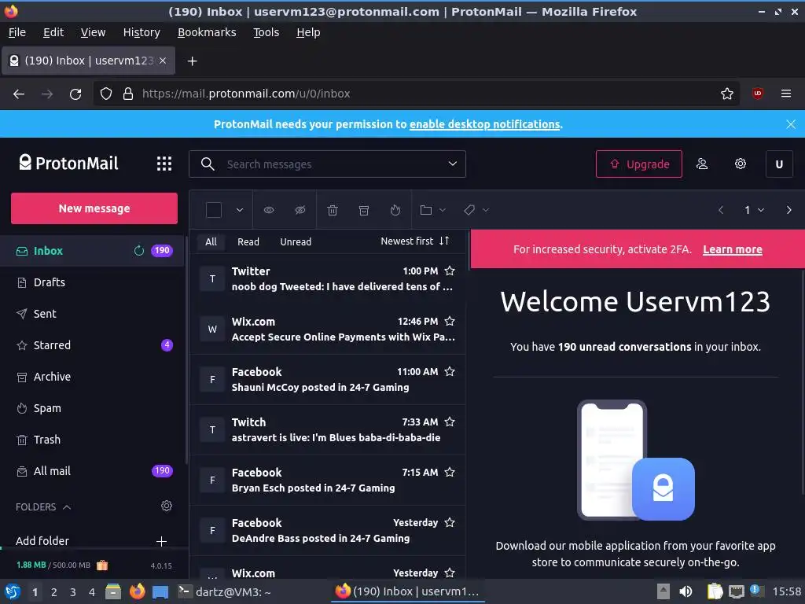Screen dimensions: 805x604
Task: Open the taskbar volume icon
Action: click(x=686, y=591)
